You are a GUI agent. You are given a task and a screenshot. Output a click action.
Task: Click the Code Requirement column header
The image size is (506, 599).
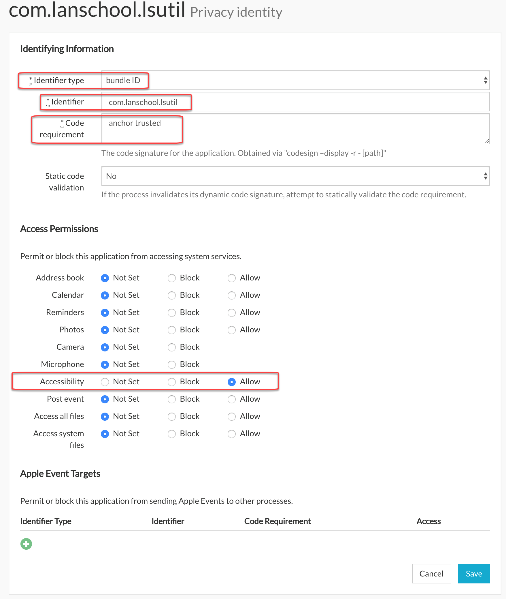click(277, 521)
